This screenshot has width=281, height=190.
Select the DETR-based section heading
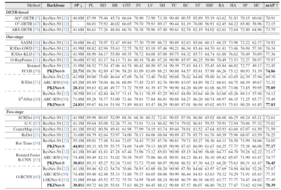(x=17, y=12)
